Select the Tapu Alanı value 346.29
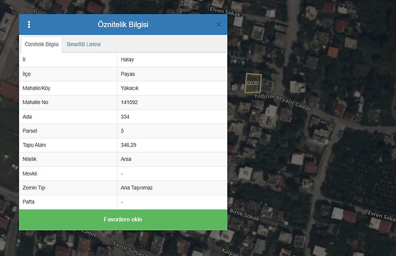The height and width of the screenshot is (256, 396). 129,145
